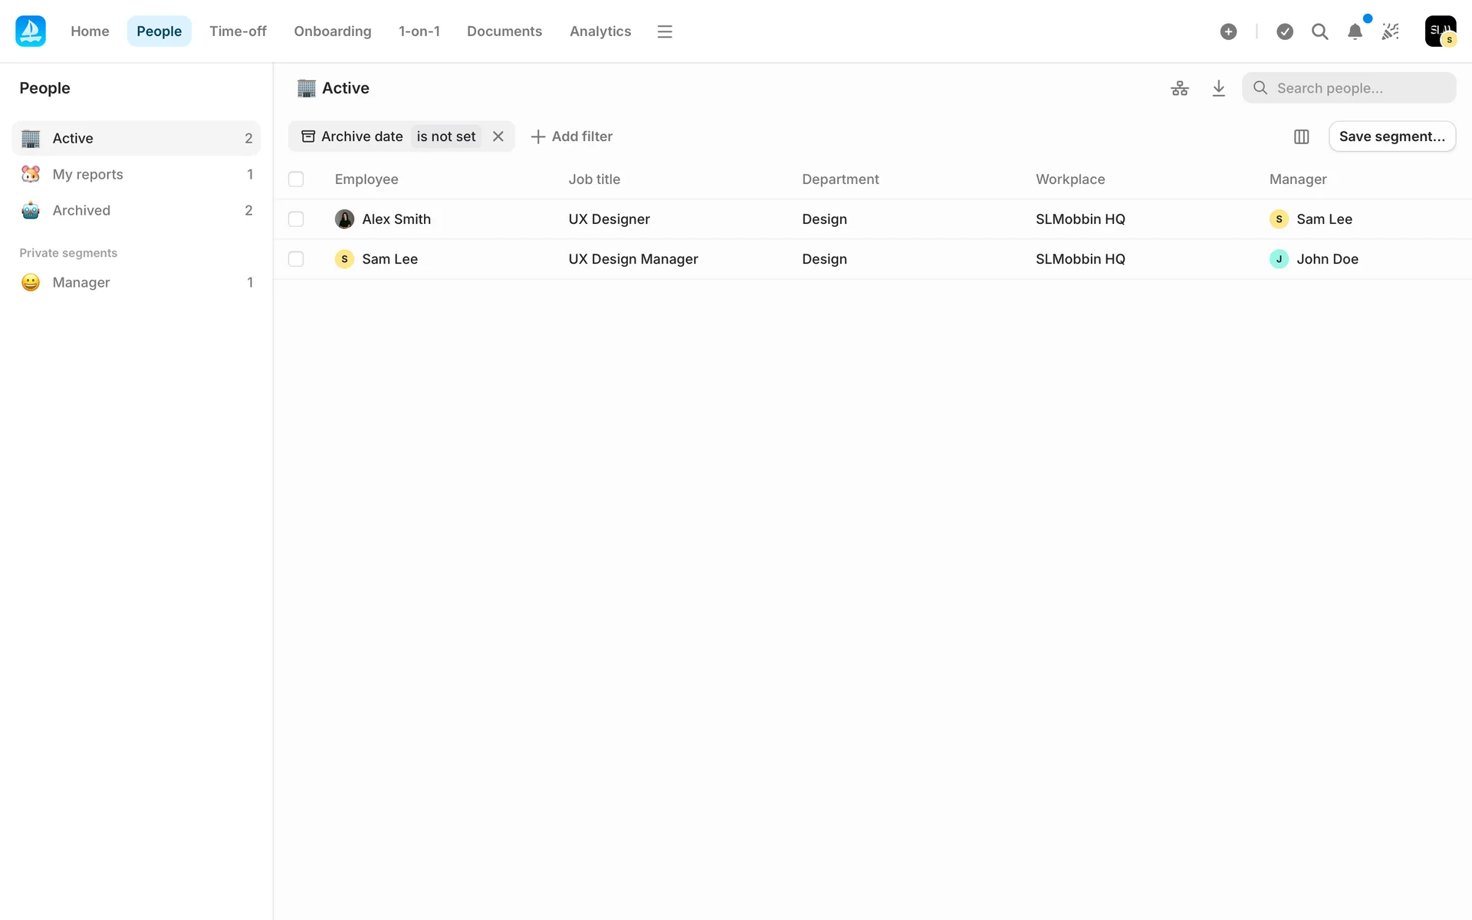Open the tasks checkmark icon
The height and width of the screenshot is (920, 1472).
[x=1285, y=31]
